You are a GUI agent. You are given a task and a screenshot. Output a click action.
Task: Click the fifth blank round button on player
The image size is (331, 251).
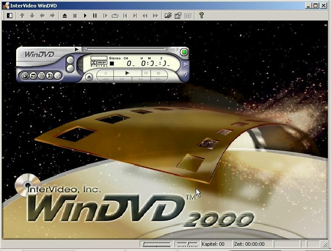58,76
